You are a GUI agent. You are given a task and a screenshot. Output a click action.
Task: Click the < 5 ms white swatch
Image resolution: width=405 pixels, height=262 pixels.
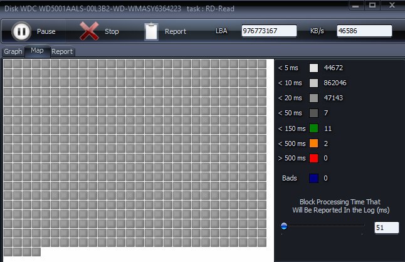tap(313, 68)
